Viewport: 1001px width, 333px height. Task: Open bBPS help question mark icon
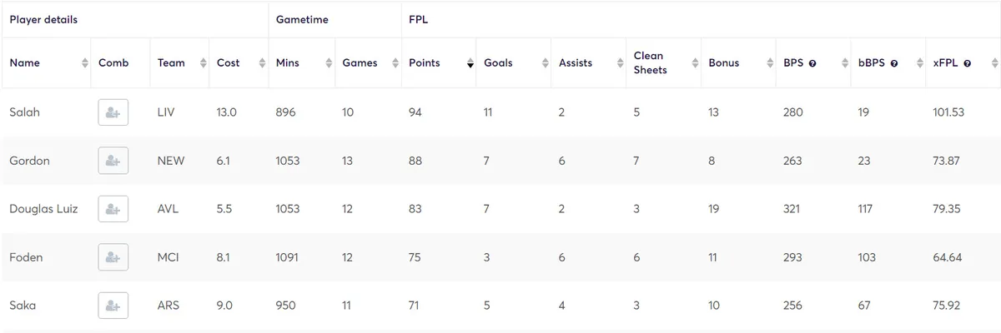coord(894,63)
